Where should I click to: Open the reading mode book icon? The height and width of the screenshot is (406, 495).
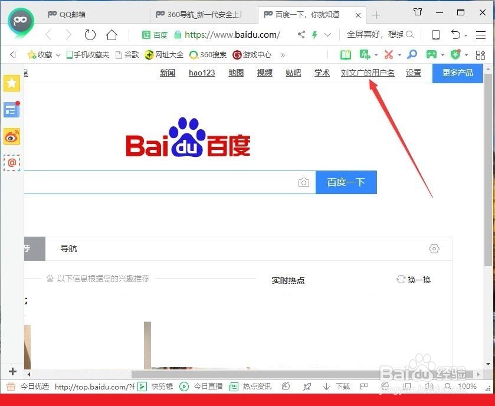(x=346, y=55)
